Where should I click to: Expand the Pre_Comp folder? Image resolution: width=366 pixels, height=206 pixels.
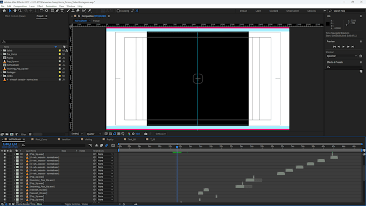pyautogui.click(x=2, y=54)
